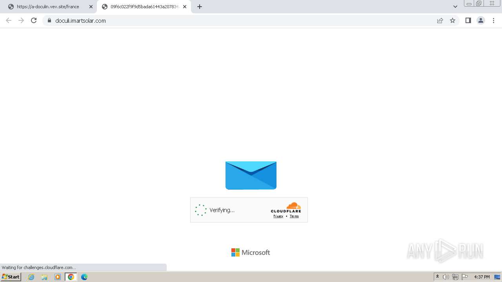The image size is (502, 282).
Task: Click the address bar URL doculi.imartsolar.com
Action: 80,21
